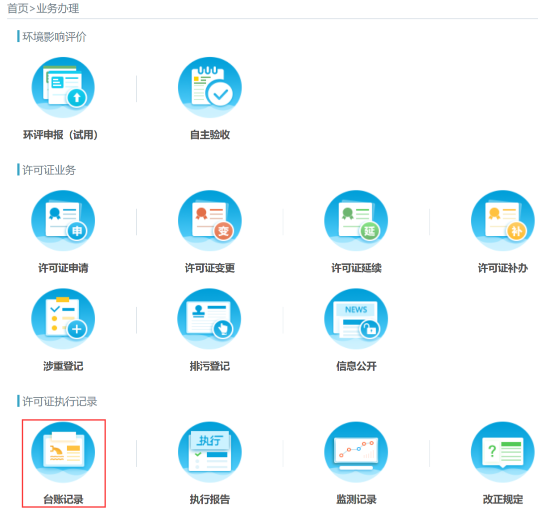The image size is (538, 509).
Task: Open the 许可证变更 permit change icon
Action: click(x=210, y=220)
